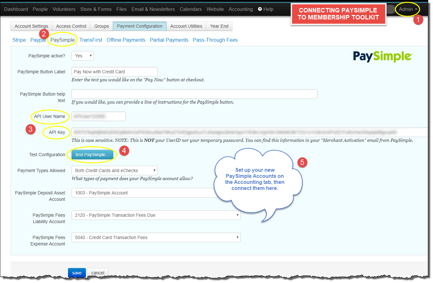Click the API Key field
This screenshot has height=283, width=433.
coord(250,132)
